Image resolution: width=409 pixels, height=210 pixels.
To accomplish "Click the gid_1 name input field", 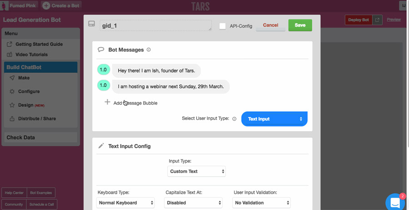I will pos(155,25).
